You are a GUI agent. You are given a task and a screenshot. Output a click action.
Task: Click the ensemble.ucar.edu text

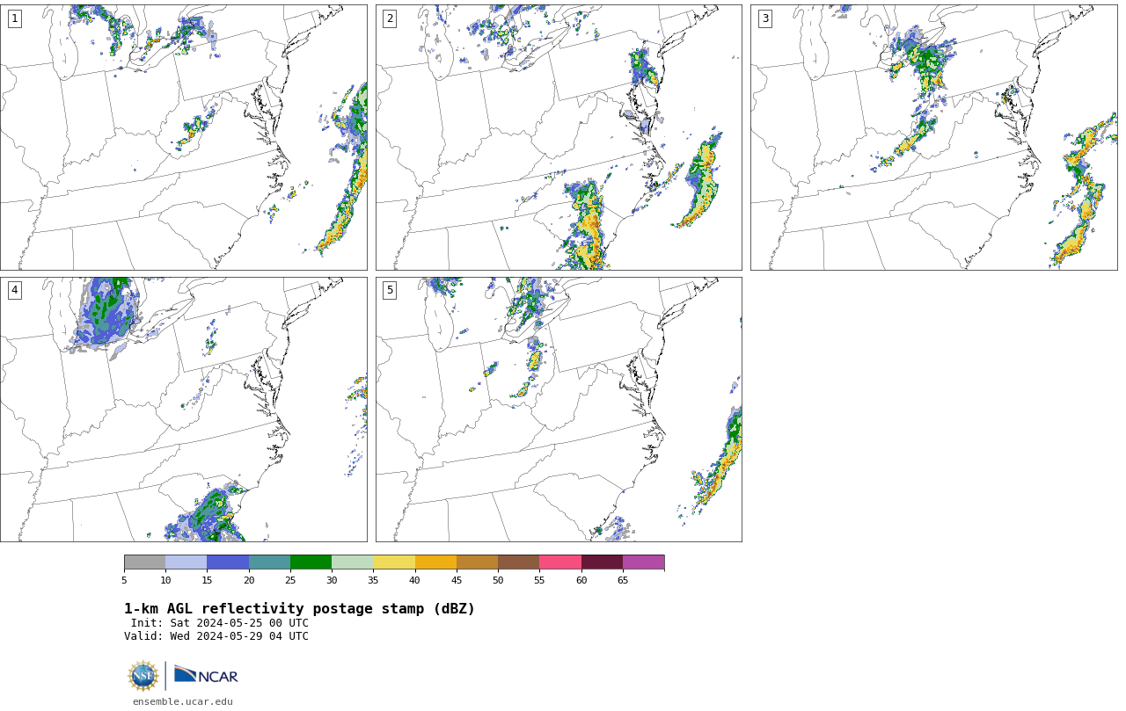(x=183, y=701)
